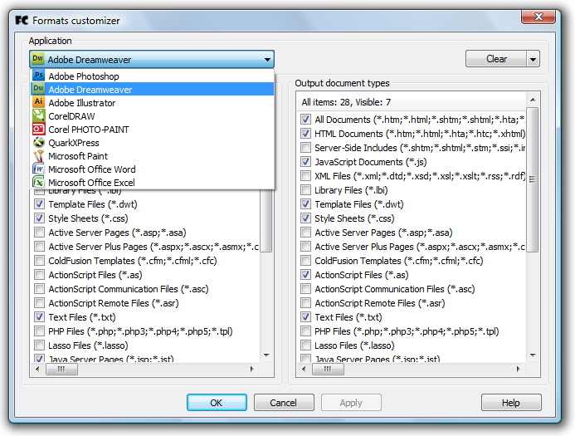Screen dimensions: 575x436
Task: Uncheck Text Files in output list
Action: pyautogui.click(x=305, y=316)
